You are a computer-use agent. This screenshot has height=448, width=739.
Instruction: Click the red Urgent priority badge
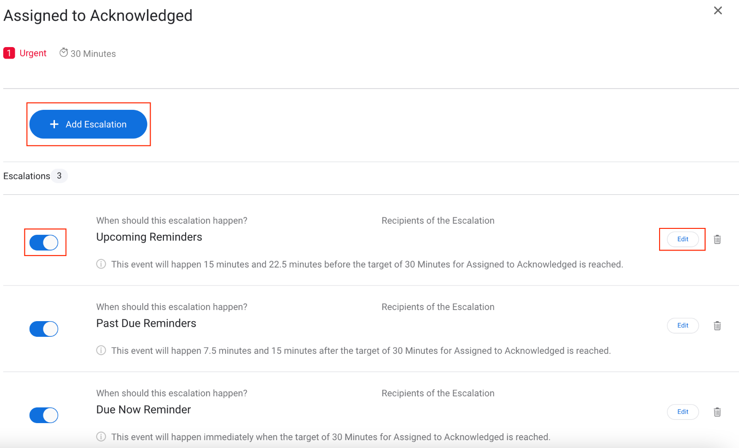click(x=9, y=53)
